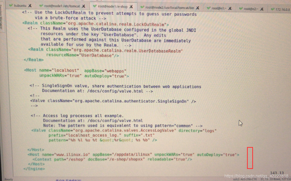Click the Context path="/eshop" line

coord(112,159)
